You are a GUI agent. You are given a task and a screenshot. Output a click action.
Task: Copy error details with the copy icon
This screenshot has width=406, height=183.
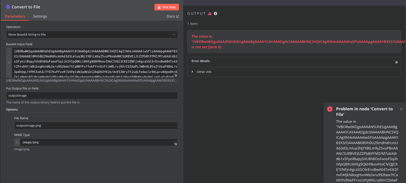(396, 62)
